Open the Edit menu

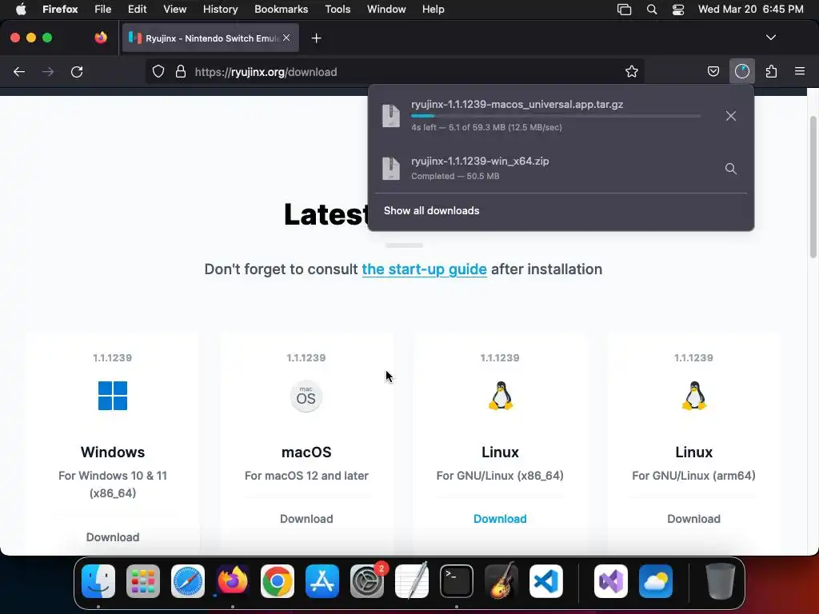(137, 10)
